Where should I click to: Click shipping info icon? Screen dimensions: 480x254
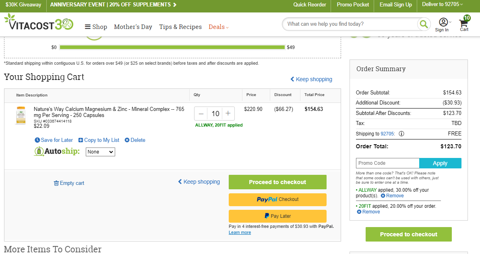pyautogui.click(x=401, y=133)
